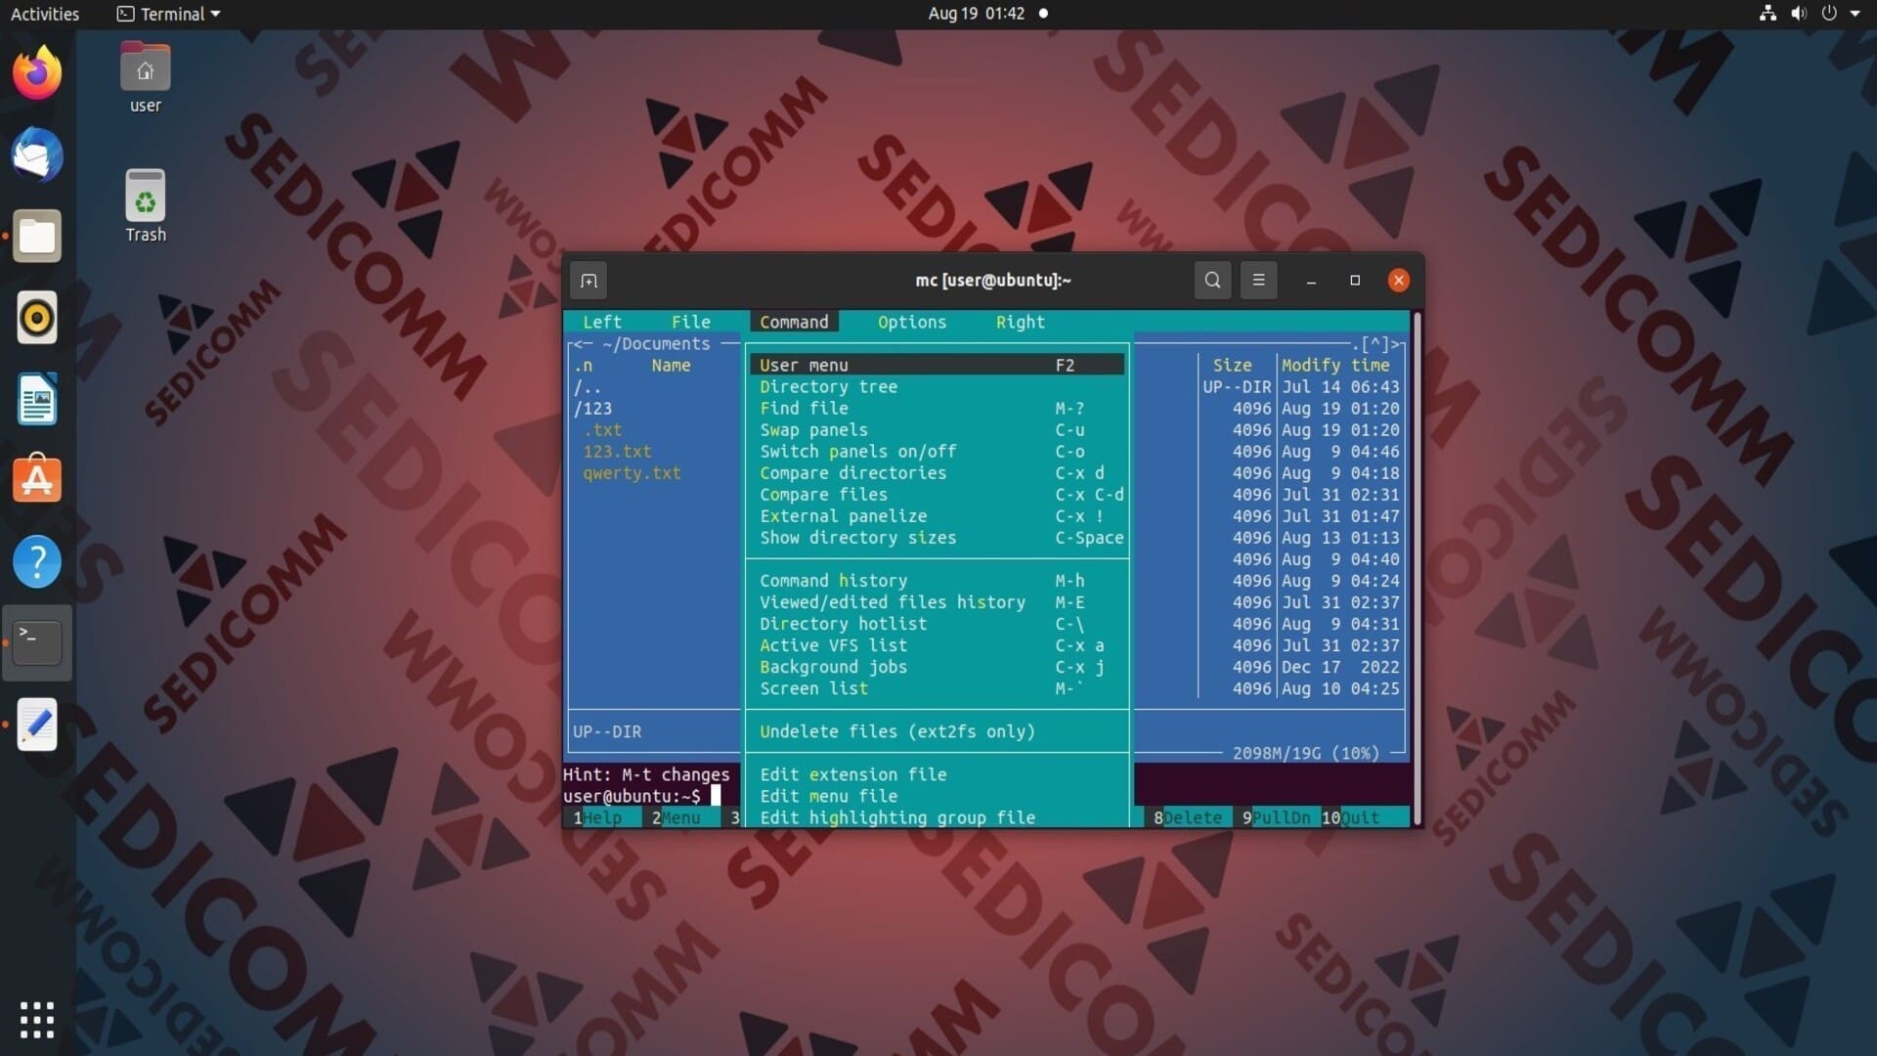This screenshot has width=1877, height=1056.
Task: Click the 8 Delete function key button
Action: pyautogui.click(x=1189, y=817)
